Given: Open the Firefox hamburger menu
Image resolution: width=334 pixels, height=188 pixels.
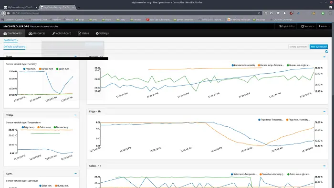Looking at the screenshot, I should point(330,13).
